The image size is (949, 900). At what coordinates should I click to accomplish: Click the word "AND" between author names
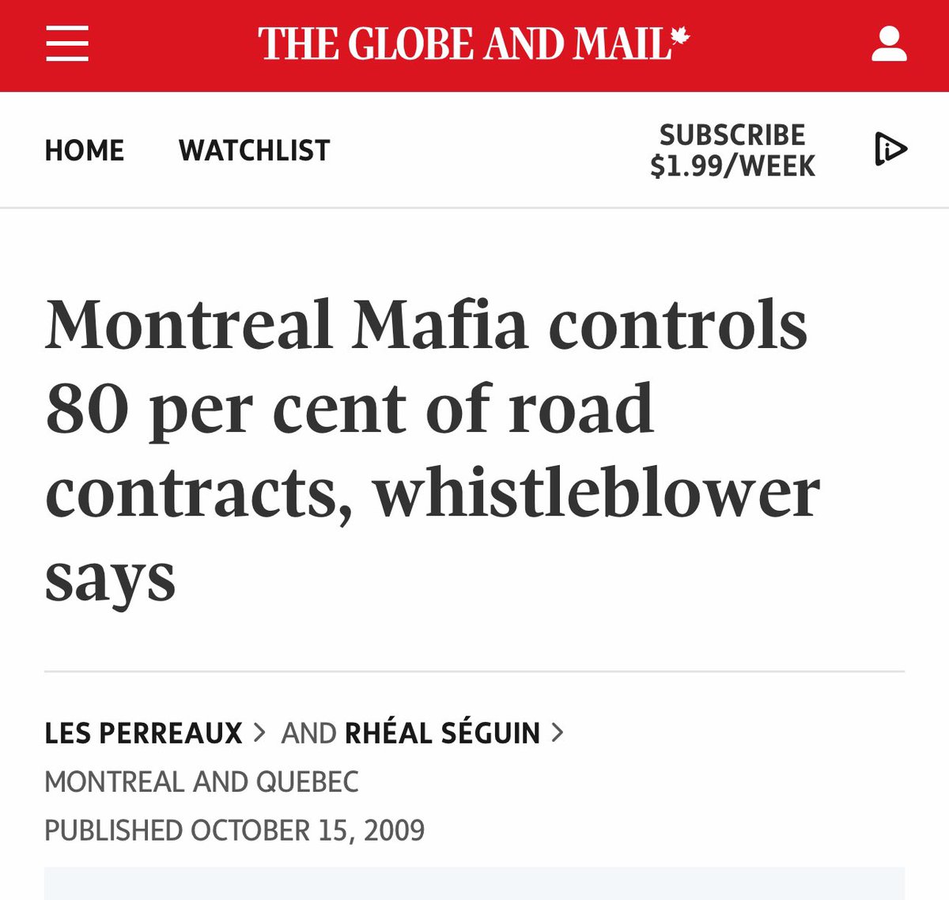(x=308, y=733)
